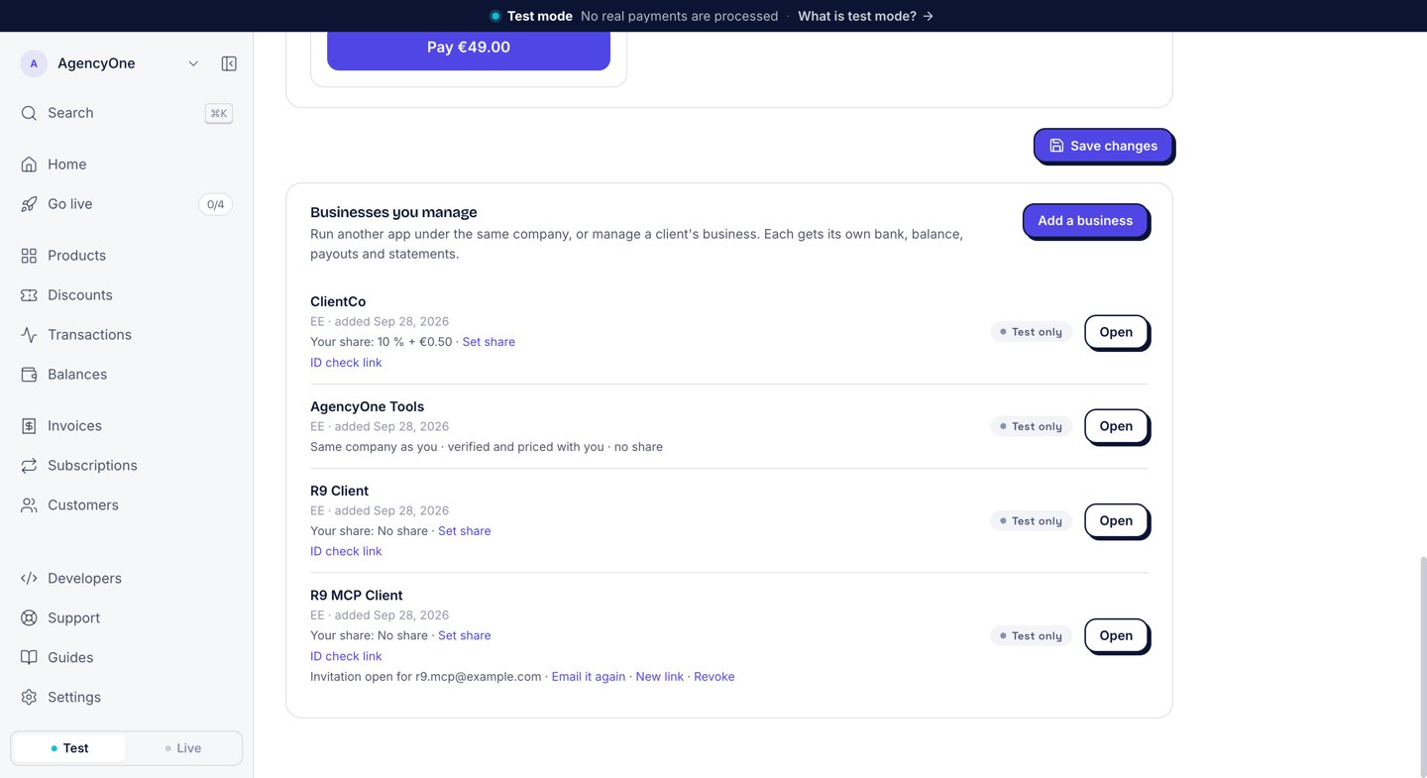This screenshot has width=1427, height=778.
Task: Open the Home menu item
Action: coord(126,165)
